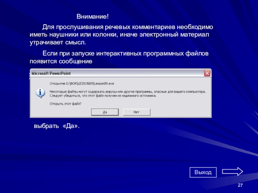258x193 pixels.
Task: Click the Нет button in the dialog
Action: tap(136, 112)
